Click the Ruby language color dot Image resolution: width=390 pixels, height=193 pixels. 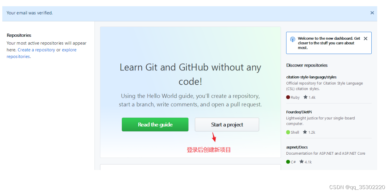click(288, 97)
